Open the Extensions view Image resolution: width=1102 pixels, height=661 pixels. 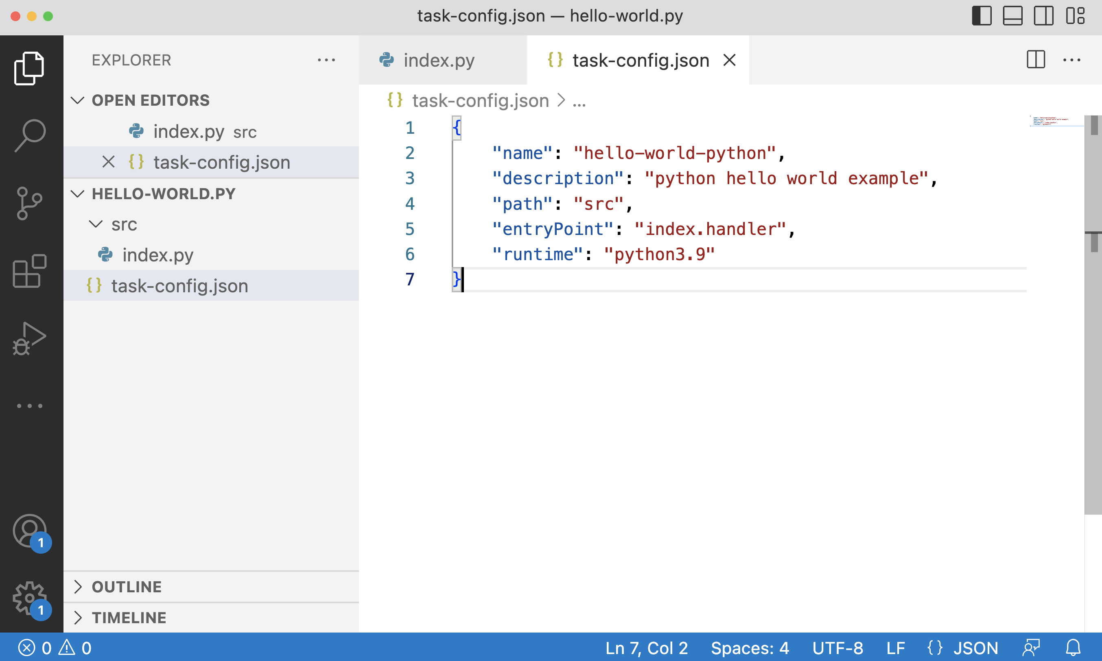point(30,271)
